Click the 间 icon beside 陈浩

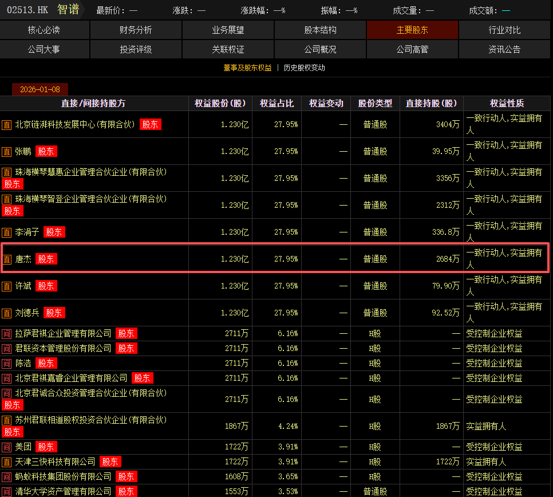pos(7,364)
